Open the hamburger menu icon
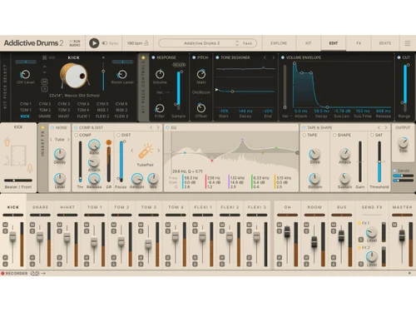Viewport: 416px width, 312px height. coord(408,43)
